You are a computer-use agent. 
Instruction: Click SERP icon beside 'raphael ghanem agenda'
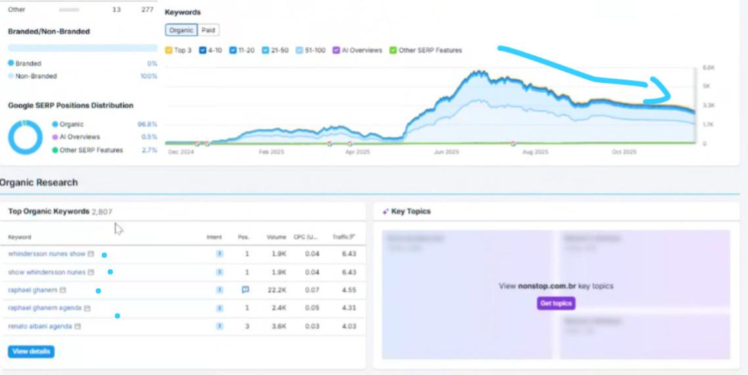87,308
